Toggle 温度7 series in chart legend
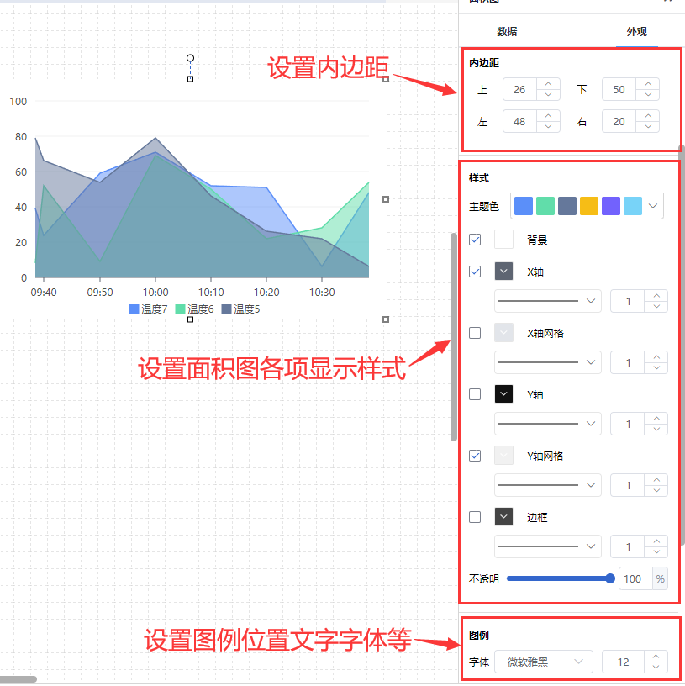The height and width of the screenshot is (686, 685). pos(148,309)
